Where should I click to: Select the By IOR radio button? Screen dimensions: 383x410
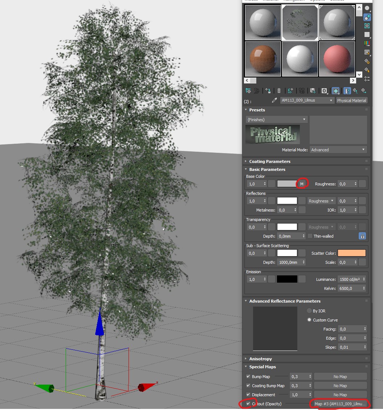pyautogui.click(x=309, y=311)
